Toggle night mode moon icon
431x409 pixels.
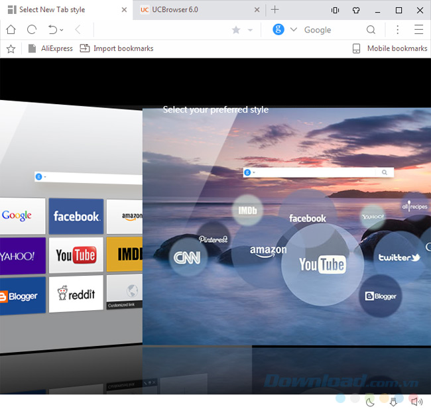tap(370, 401)
